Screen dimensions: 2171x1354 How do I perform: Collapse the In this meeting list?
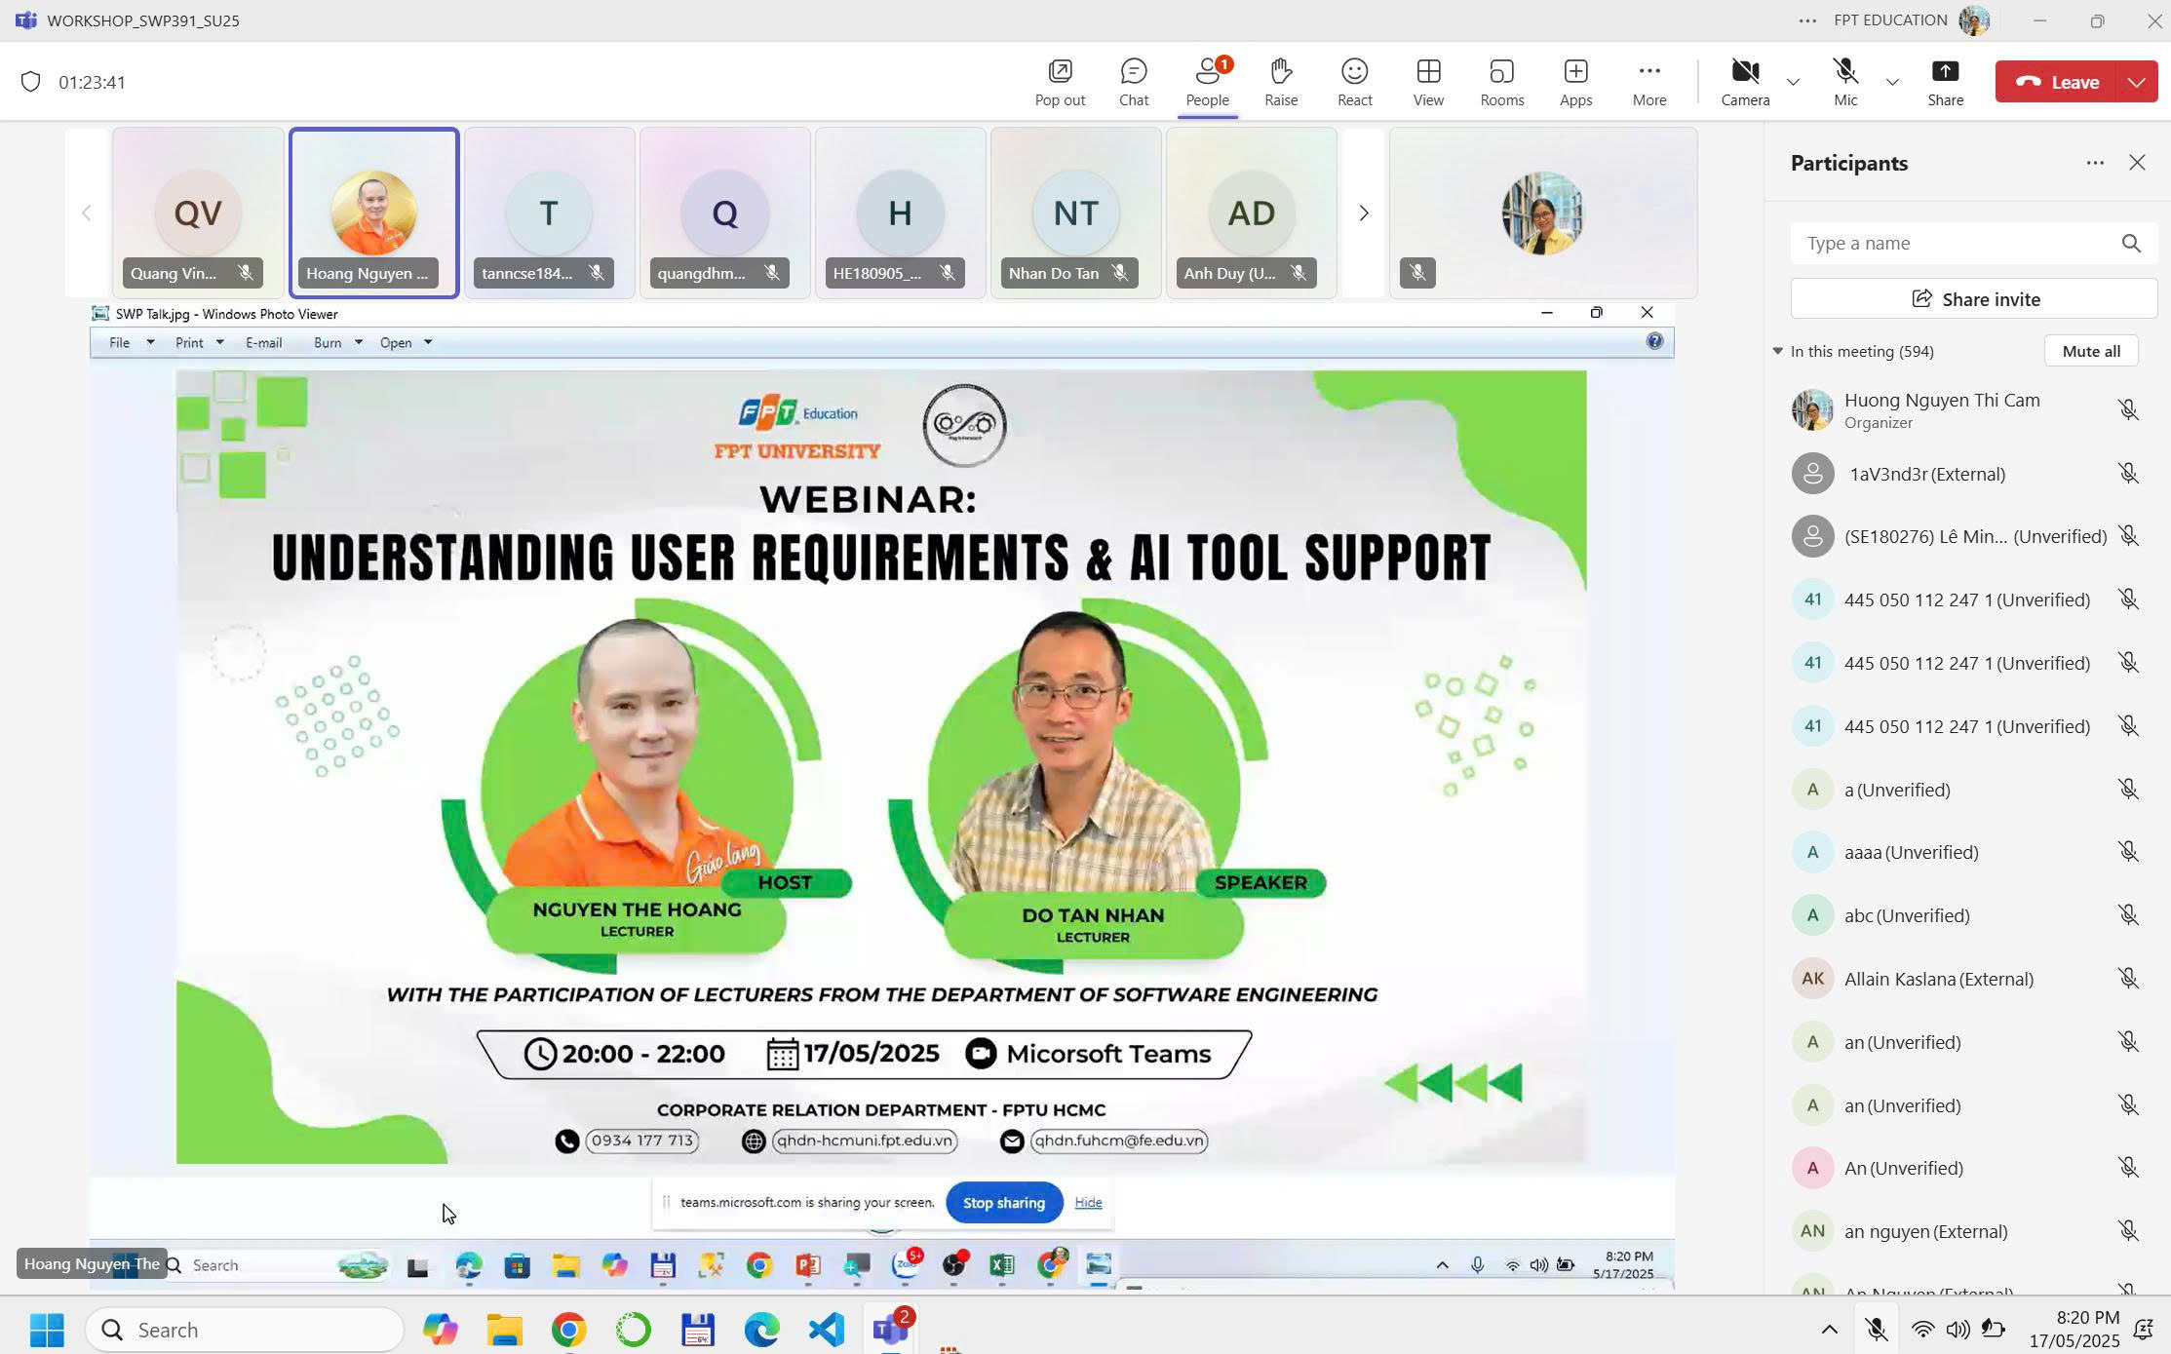(x=1777, y=351)
